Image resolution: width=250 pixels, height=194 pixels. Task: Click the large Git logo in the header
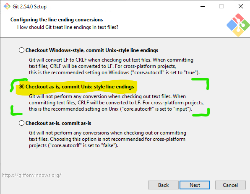pyautogui.click(x=238, y=25)
